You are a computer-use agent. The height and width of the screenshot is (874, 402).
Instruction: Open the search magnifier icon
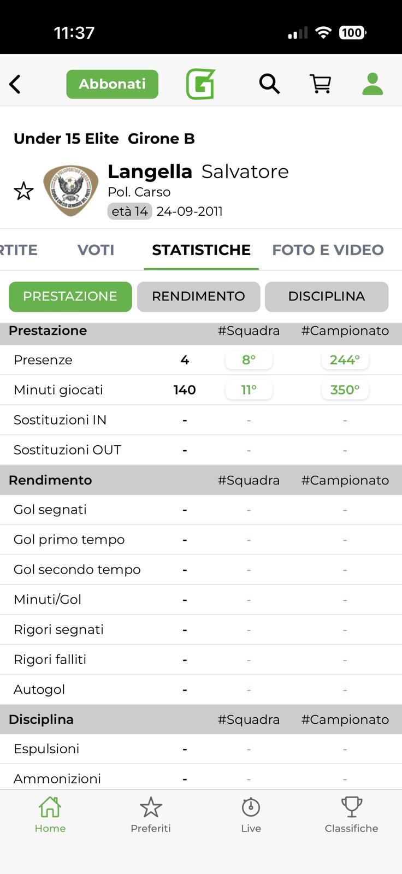pos(269,84)
